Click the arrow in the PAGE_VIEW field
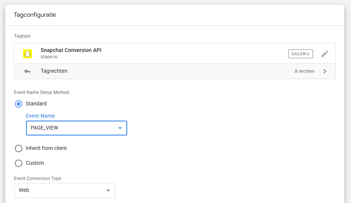Screen dimensions: 351x203 (120, 128)
